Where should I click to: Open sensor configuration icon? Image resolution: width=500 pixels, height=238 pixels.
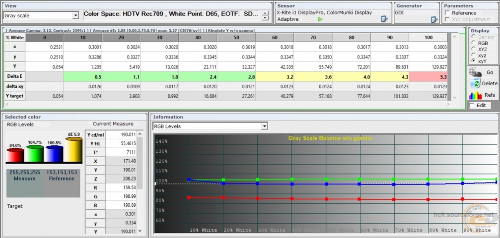tap(384, 19)
